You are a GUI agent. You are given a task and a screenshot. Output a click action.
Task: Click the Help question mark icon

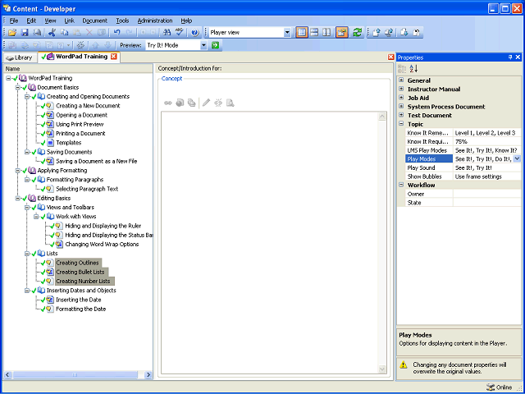[x=195, y=33]
